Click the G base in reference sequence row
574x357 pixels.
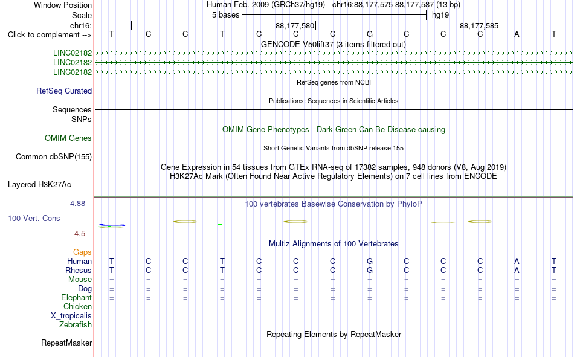[370, 34]
